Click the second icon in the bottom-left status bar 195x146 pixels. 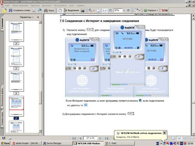tap(10, 138)
